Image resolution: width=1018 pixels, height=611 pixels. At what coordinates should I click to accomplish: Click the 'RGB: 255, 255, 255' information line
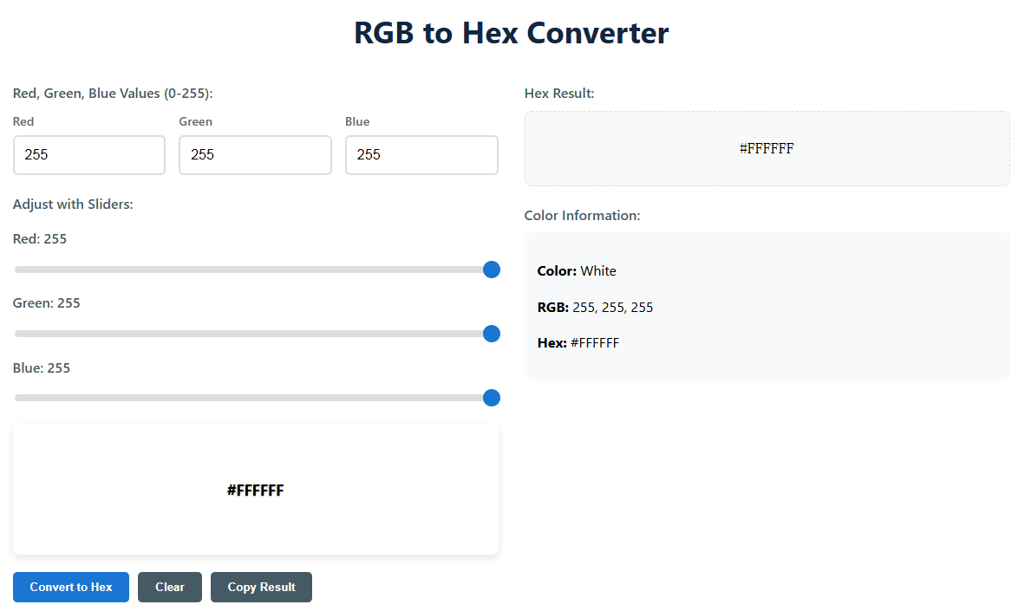(x=595, y=308)
